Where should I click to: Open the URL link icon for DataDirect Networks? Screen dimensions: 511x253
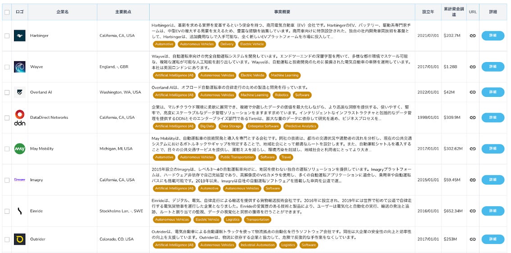coord(473,117)
